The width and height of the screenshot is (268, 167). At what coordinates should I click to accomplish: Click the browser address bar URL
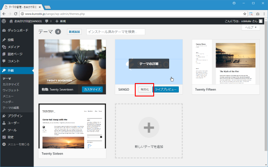[55, 14]
